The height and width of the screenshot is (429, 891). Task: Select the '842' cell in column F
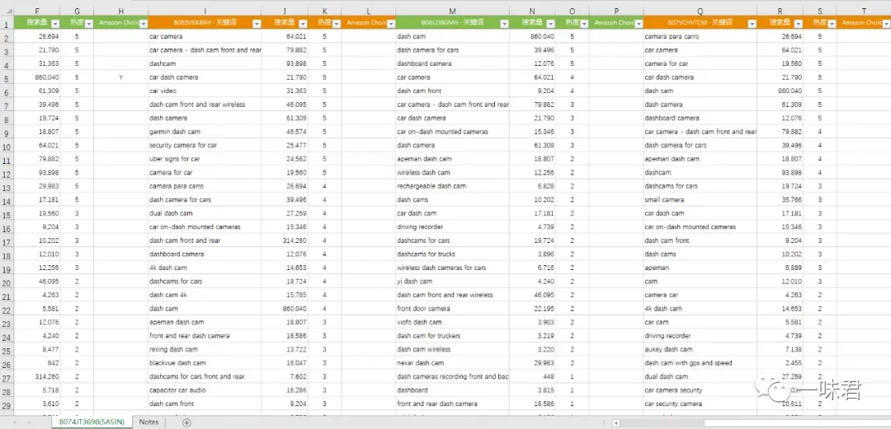(36, 363)
